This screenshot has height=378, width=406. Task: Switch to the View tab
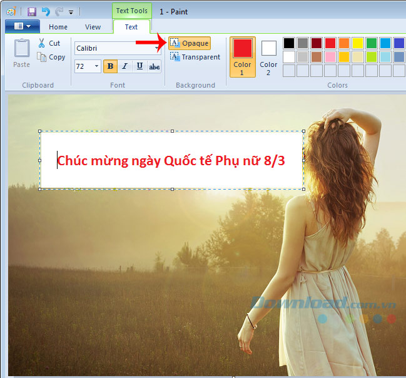coord(93,27)
